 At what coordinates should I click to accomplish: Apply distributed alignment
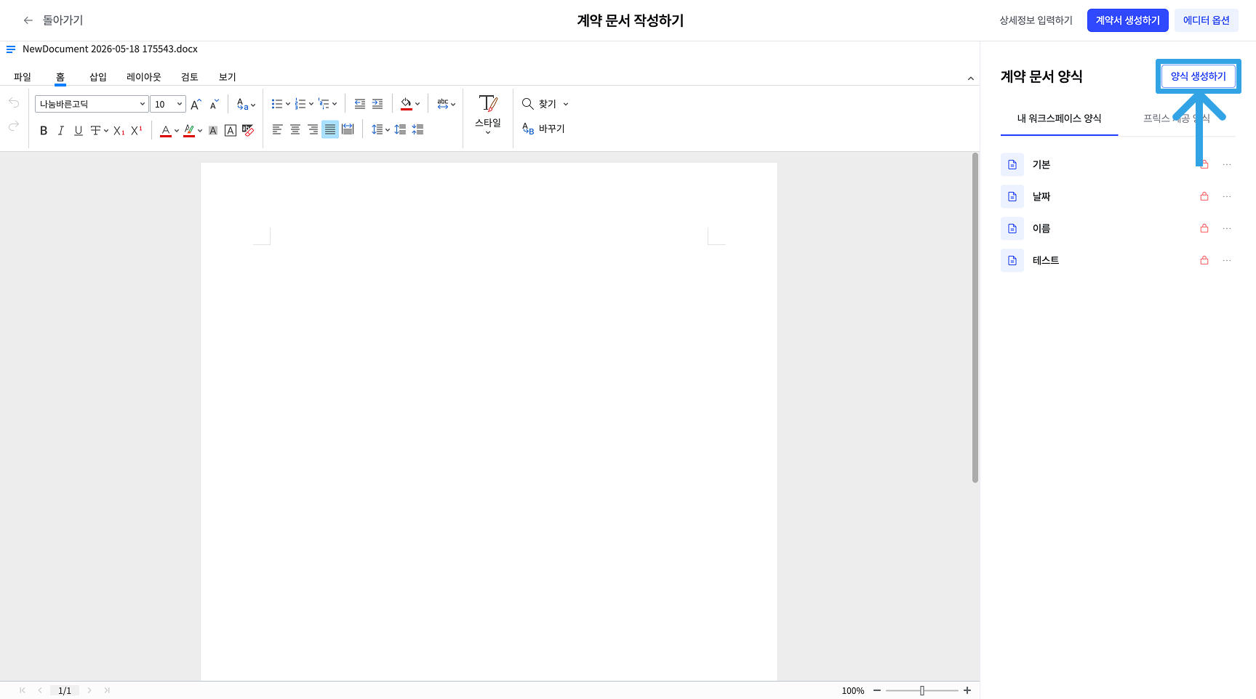[348, 129]
